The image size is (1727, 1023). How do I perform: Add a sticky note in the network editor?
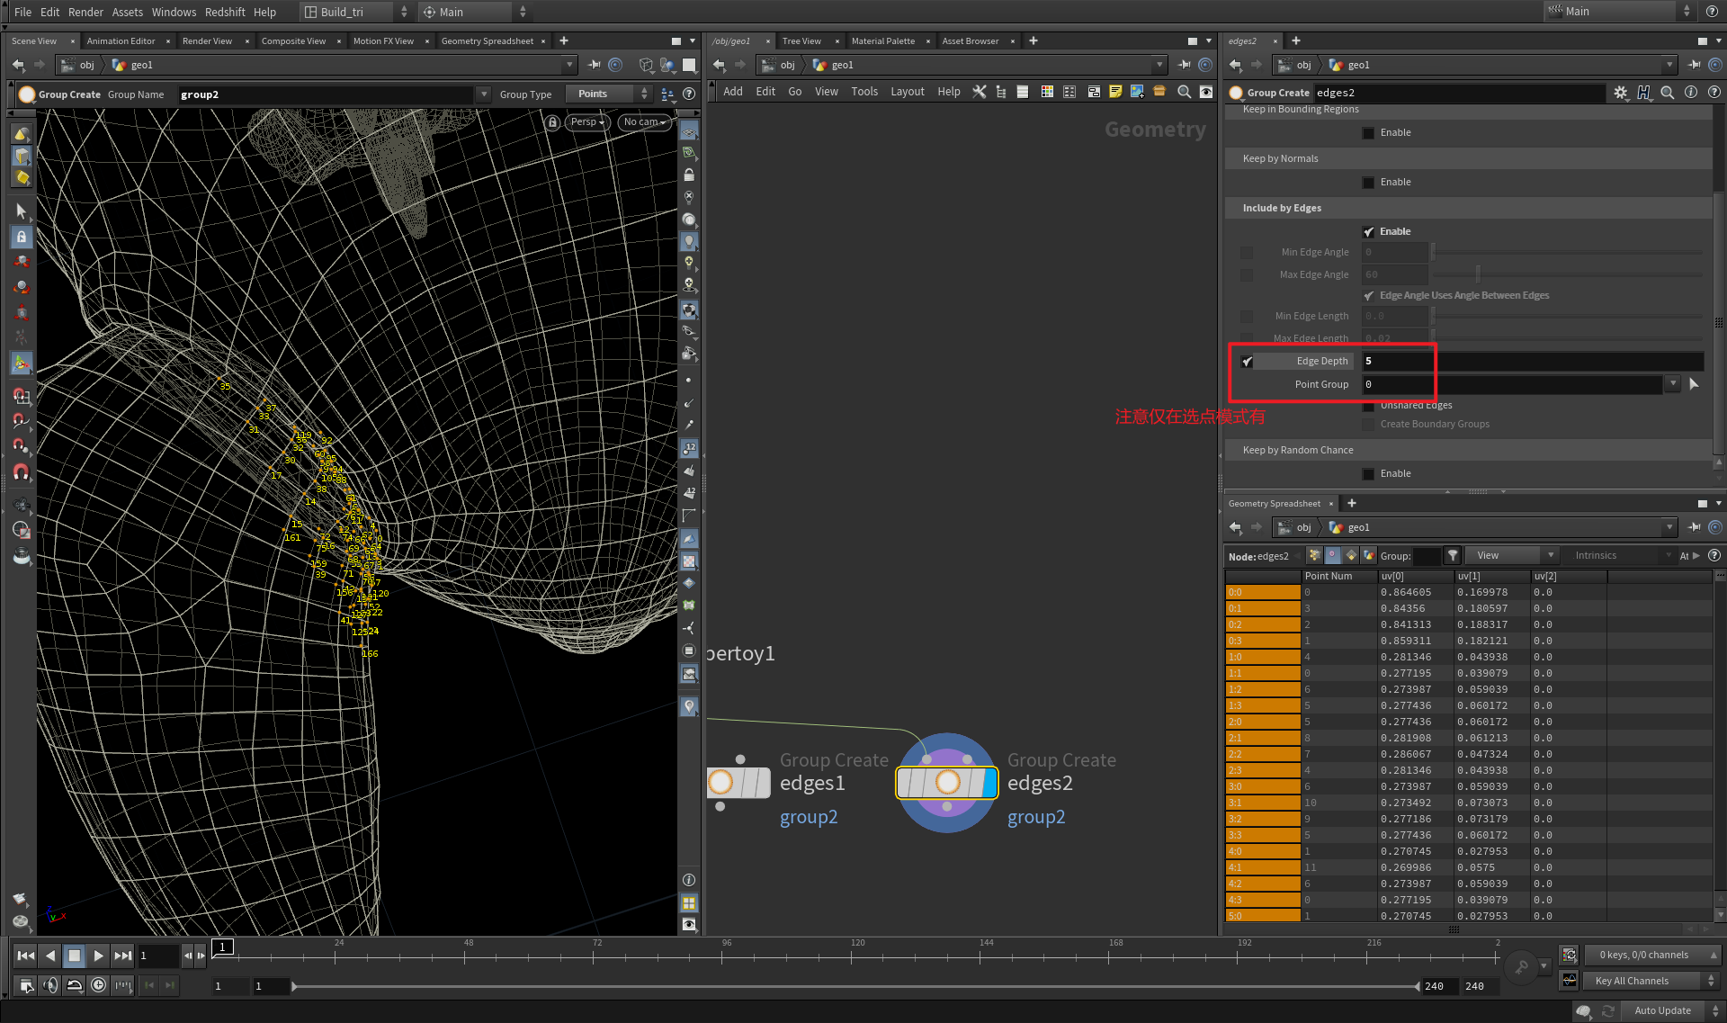pos(1115,91)
